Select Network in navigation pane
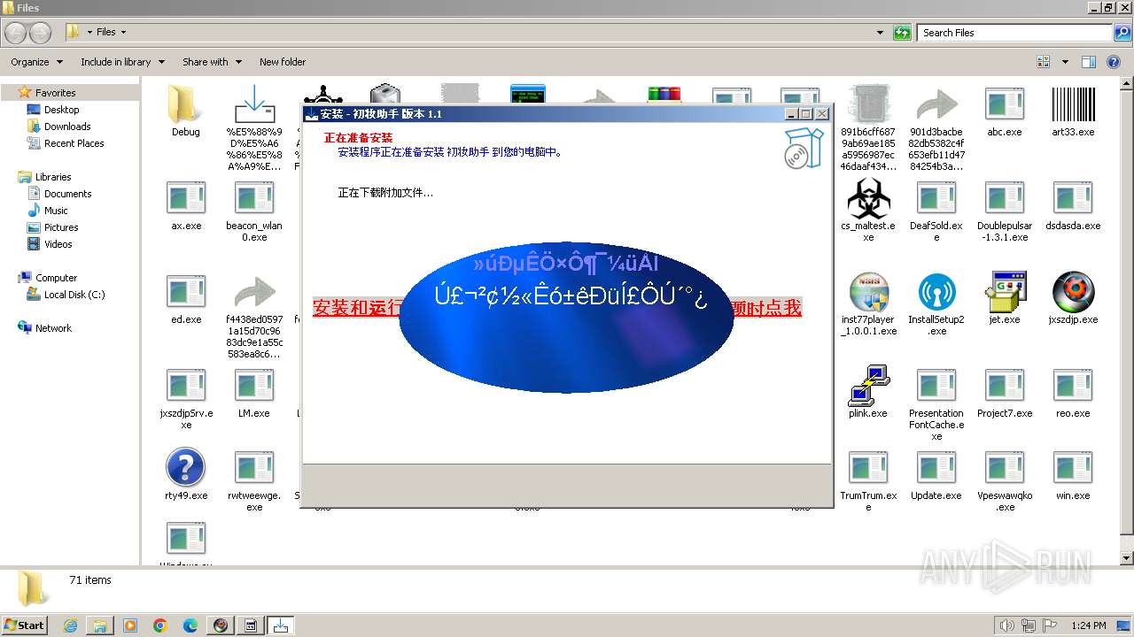 point(53,328)
